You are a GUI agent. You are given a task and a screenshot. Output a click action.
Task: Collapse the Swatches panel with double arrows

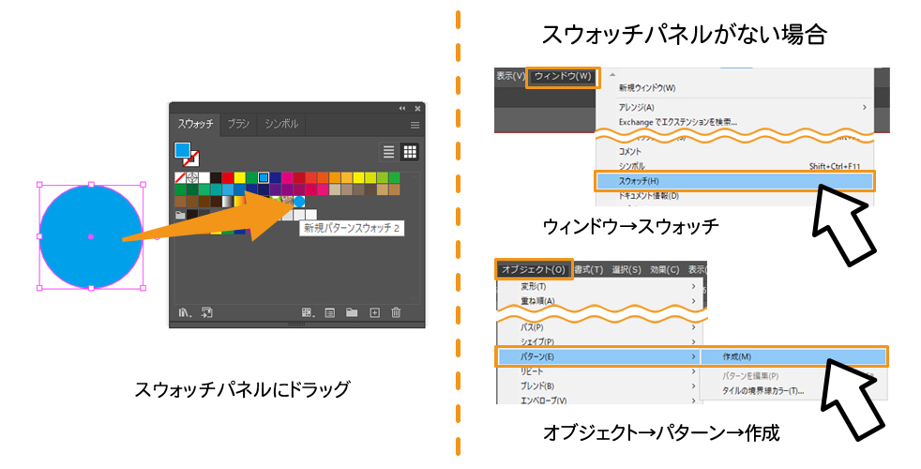click(x=402, y=109)
